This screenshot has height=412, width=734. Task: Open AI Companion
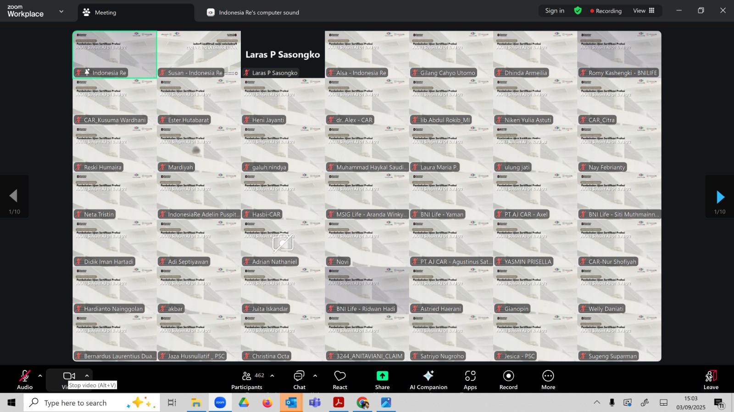tap(428, 380)
